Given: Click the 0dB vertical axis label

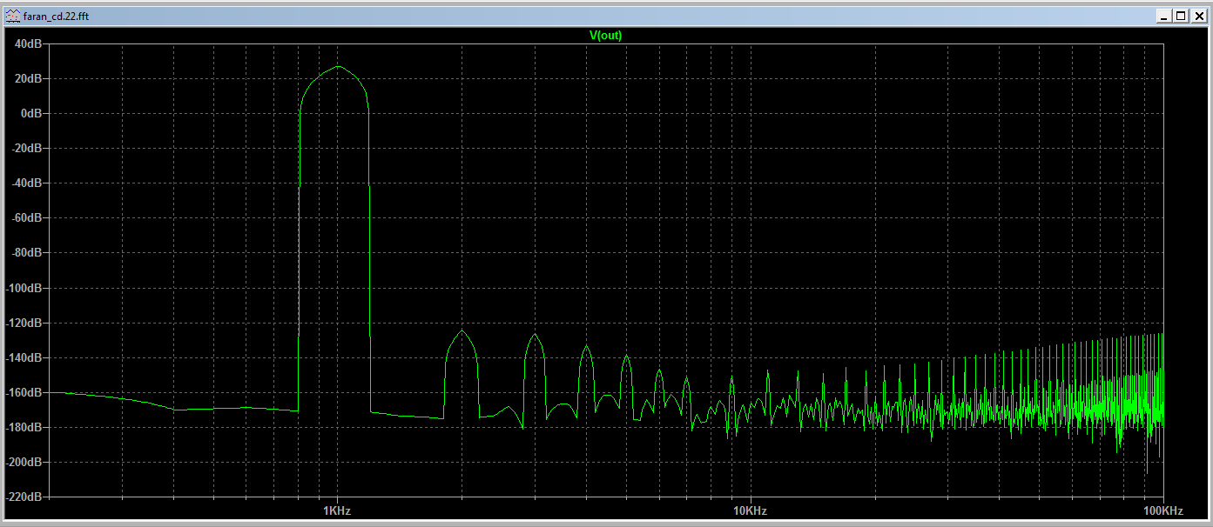Looking at the screenshot, I should pos(31,113).
